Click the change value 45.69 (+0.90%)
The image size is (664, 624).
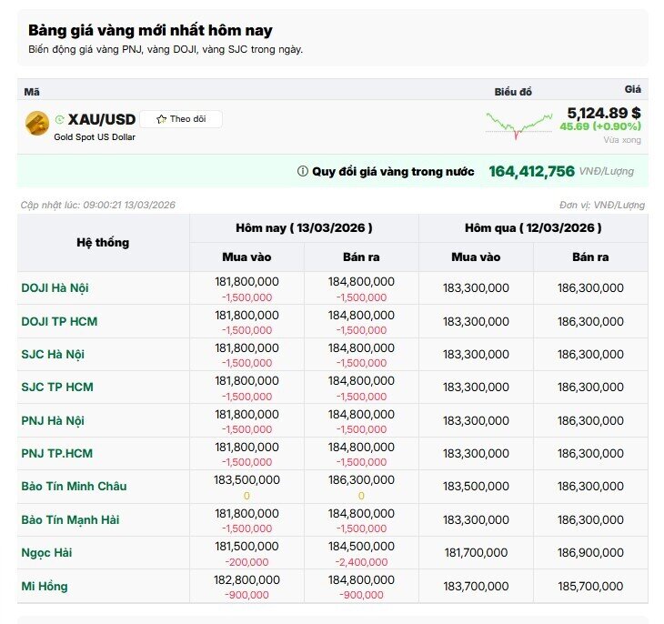click(600, 126)
